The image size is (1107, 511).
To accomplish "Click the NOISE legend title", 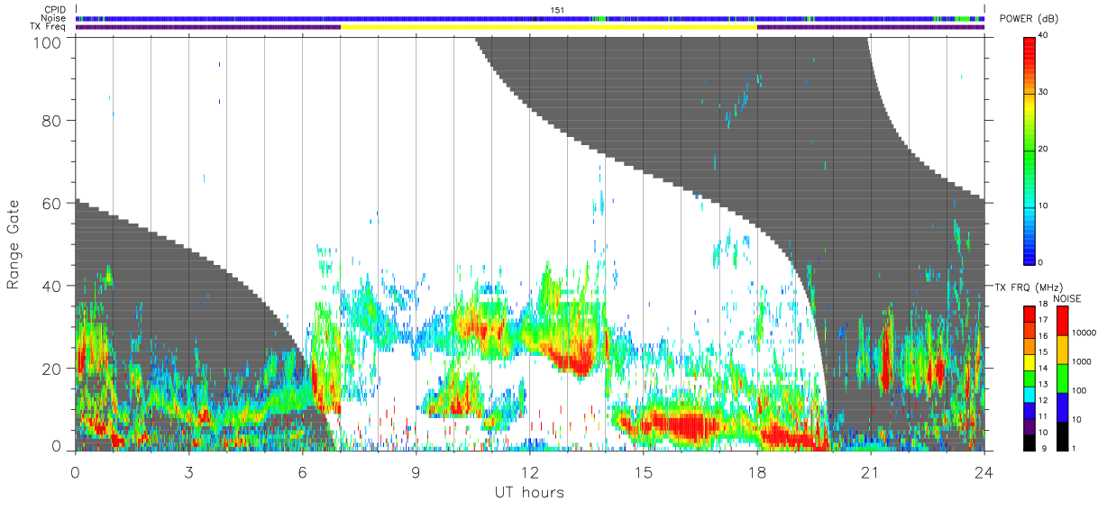I will 1066,298.
